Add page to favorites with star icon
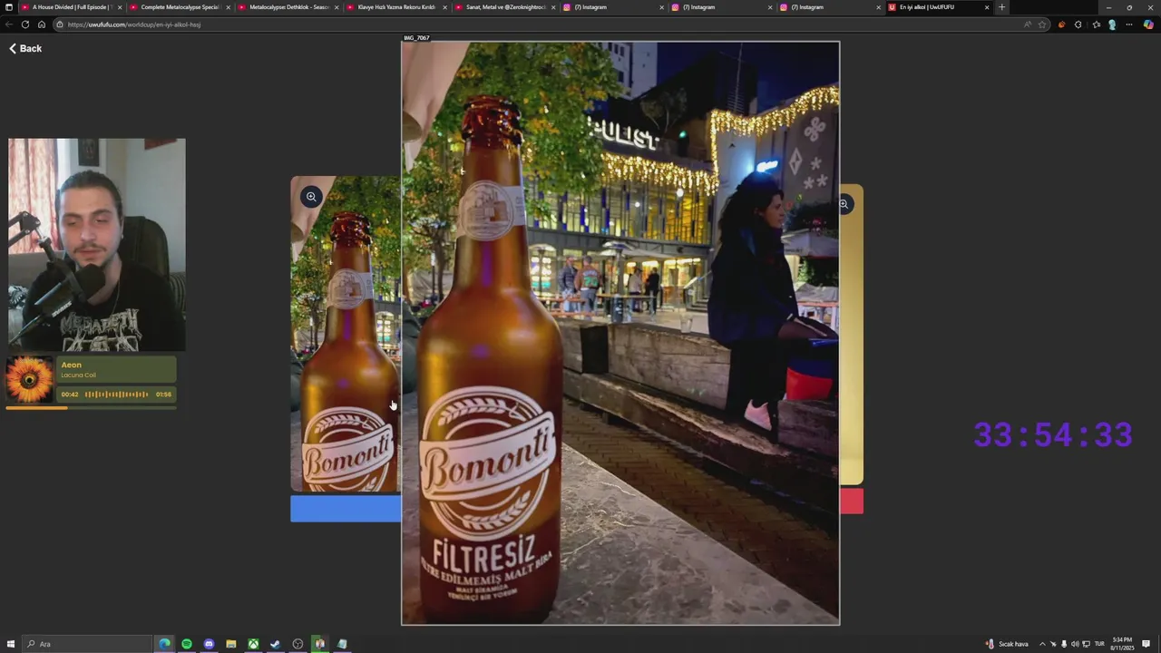The image size is (1161, 653). point(1042,24)
